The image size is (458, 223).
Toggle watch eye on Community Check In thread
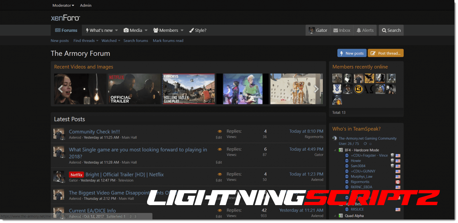[x=220, y=131]
